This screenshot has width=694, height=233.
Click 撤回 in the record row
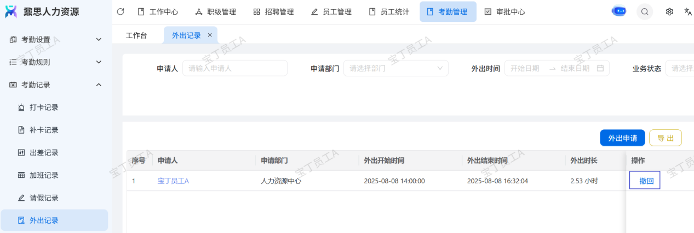(646, 181)
